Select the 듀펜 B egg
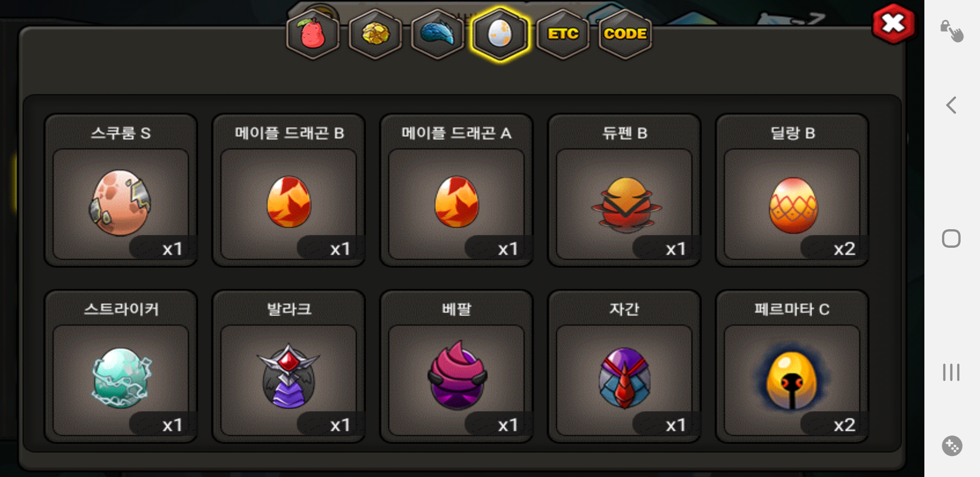 624,190
